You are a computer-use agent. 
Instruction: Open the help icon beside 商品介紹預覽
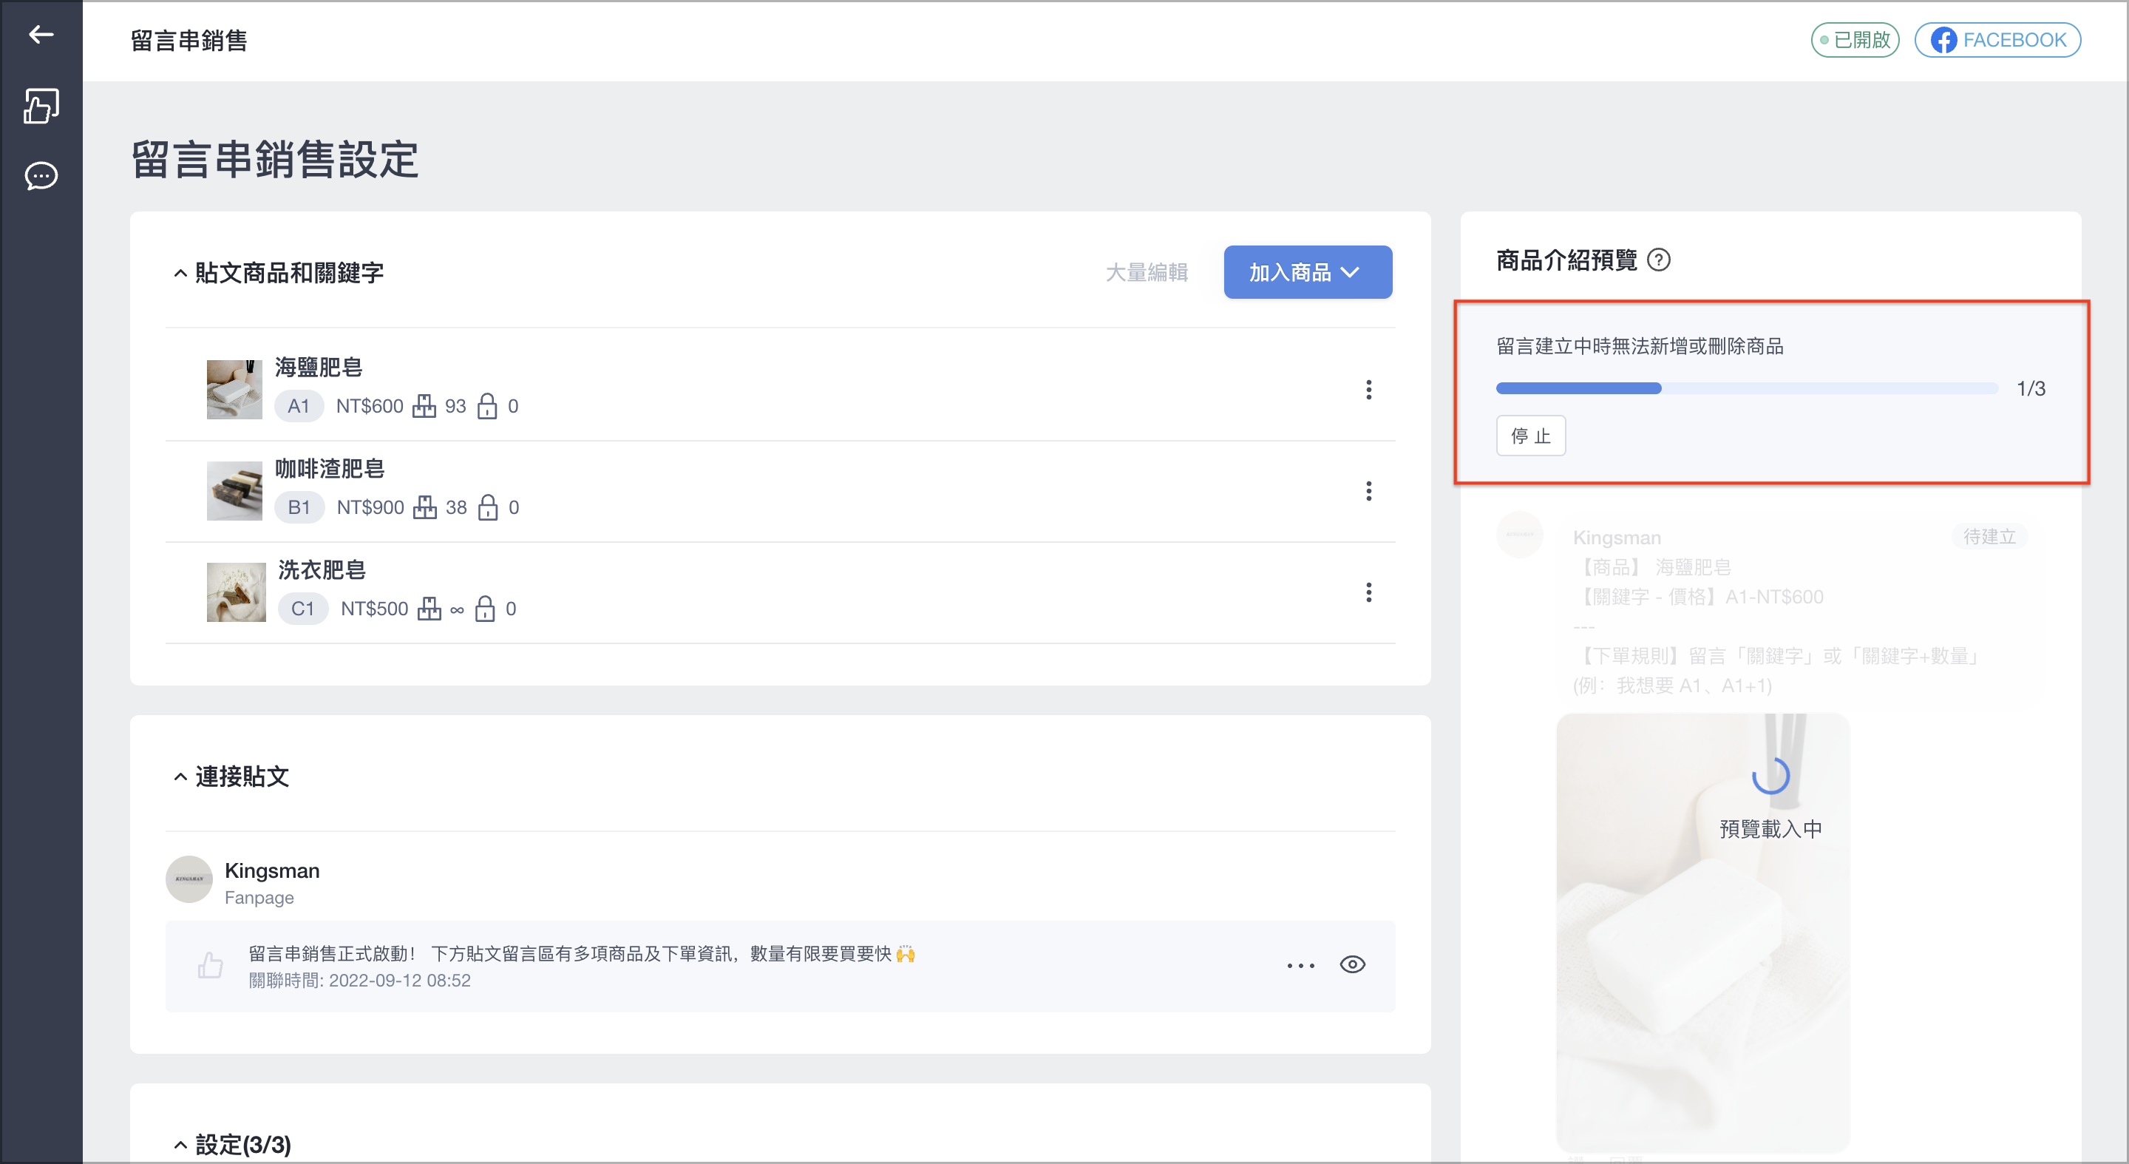pos(1658,260)
